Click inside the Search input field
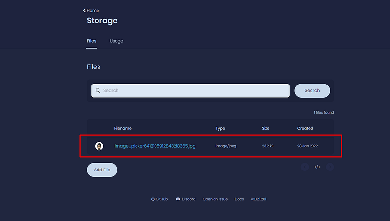This screenshot has width=390, height=221. (x=190, y=90)
